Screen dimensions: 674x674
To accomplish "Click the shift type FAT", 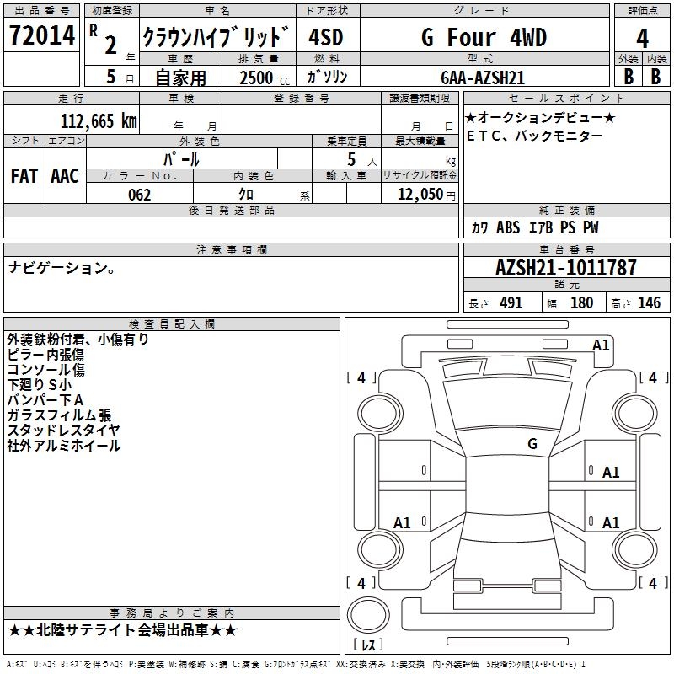I will pos(24,176).
